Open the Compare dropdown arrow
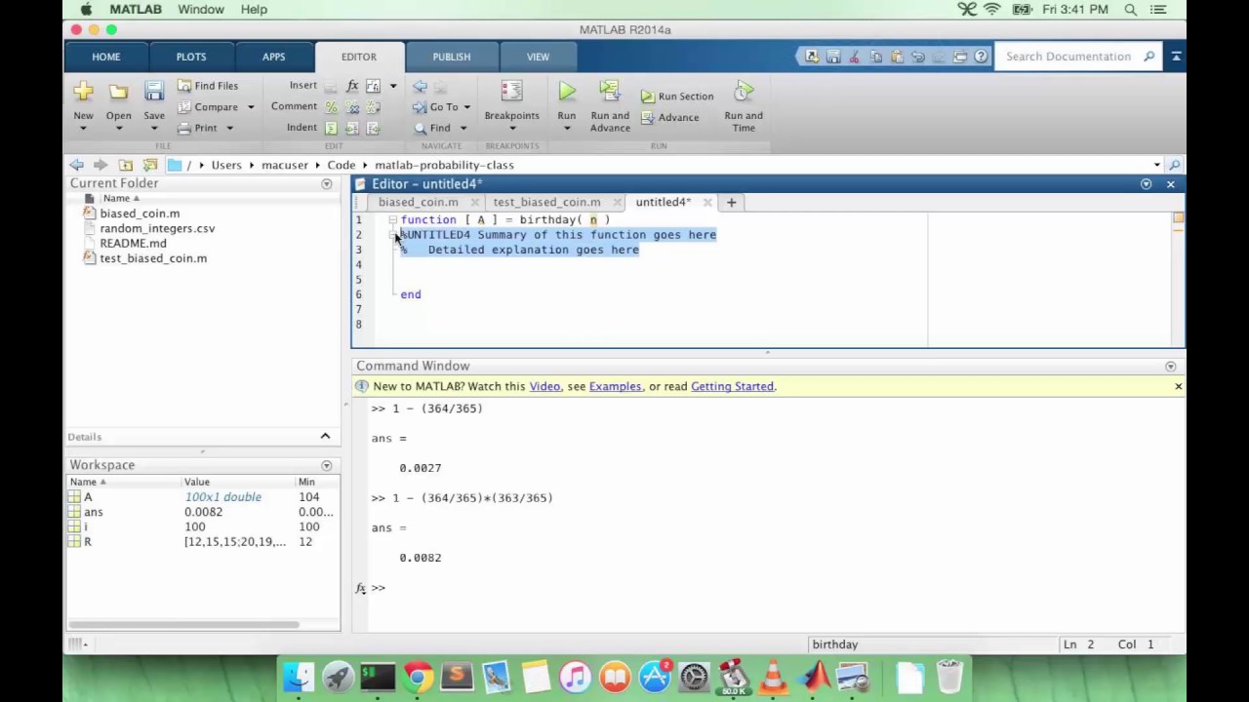 click(x=250, y=107)
